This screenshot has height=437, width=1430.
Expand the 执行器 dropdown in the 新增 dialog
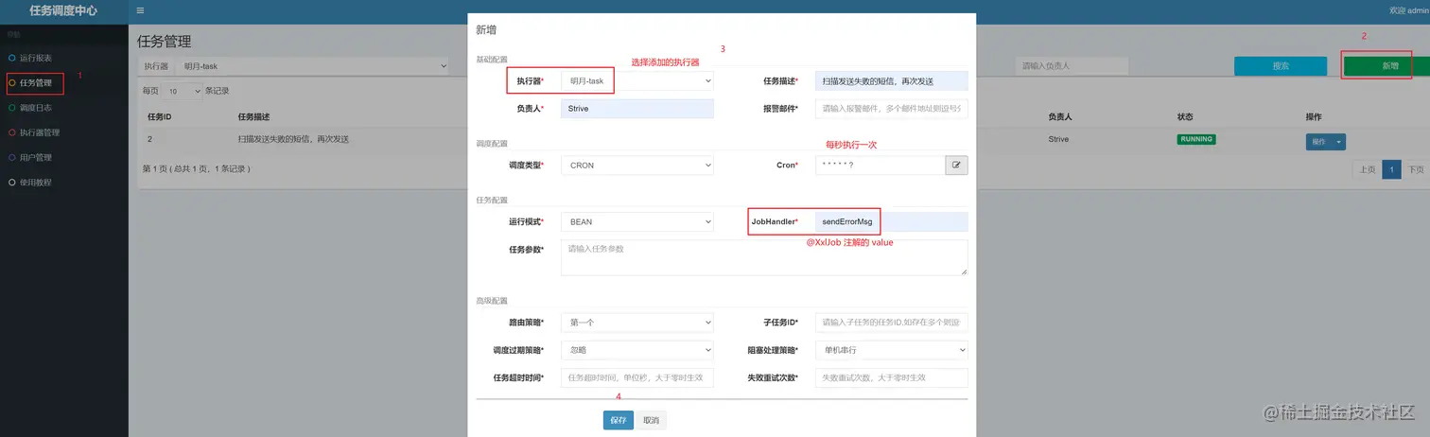point(637,81)
